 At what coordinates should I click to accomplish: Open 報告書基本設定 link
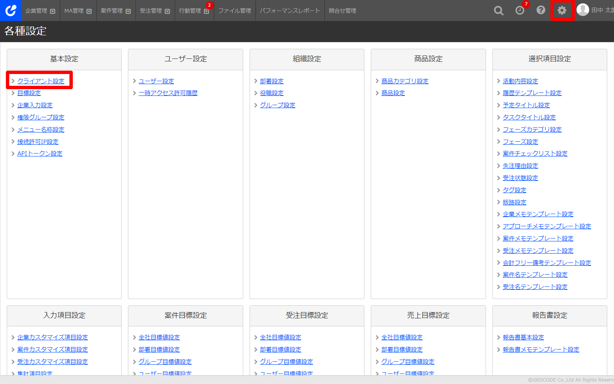coord(524,337)
